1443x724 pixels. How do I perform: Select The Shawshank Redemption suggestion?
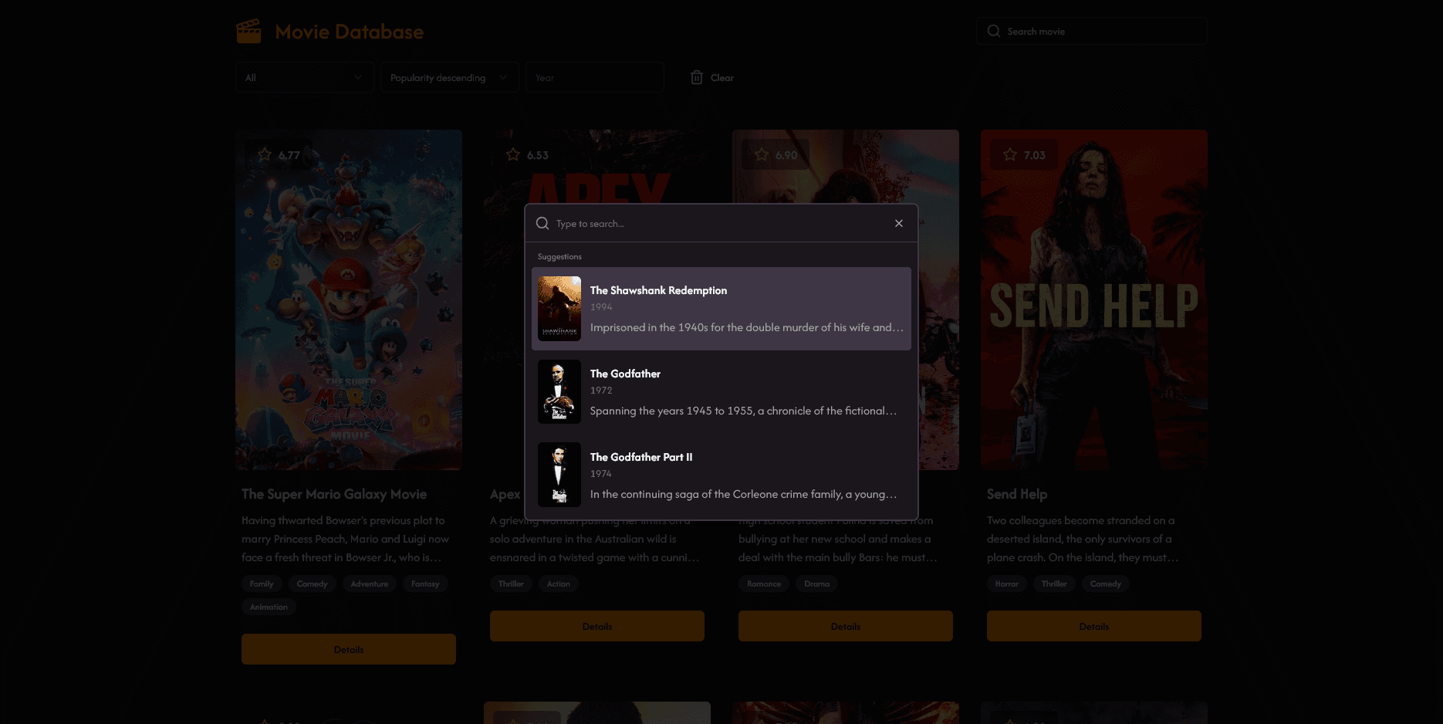[x=721, y=309]
